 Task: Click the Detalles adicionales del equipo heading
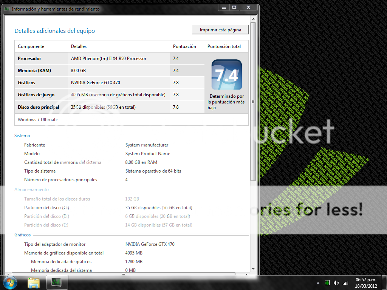(x=54, y=31)
